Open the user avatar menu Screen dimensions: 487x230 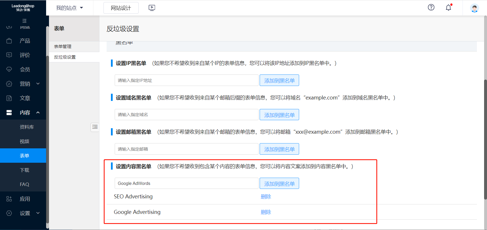(x=474, y=8)
